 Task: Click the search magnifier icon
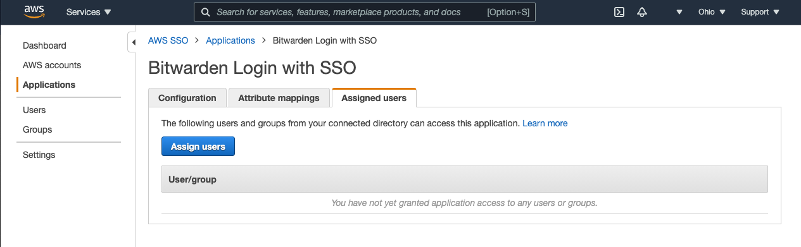tap(206, 12)
